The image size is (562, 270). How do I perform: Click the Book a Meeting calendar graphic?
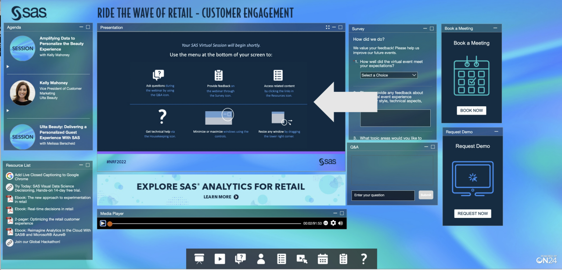click(x=471, y=75)
